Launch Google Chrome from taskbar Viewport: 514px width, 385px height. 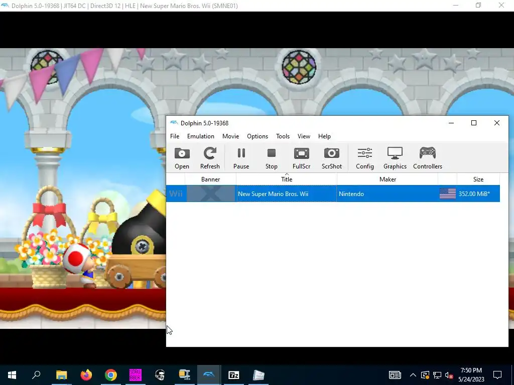pyautogui.click(x=111, y=375)
